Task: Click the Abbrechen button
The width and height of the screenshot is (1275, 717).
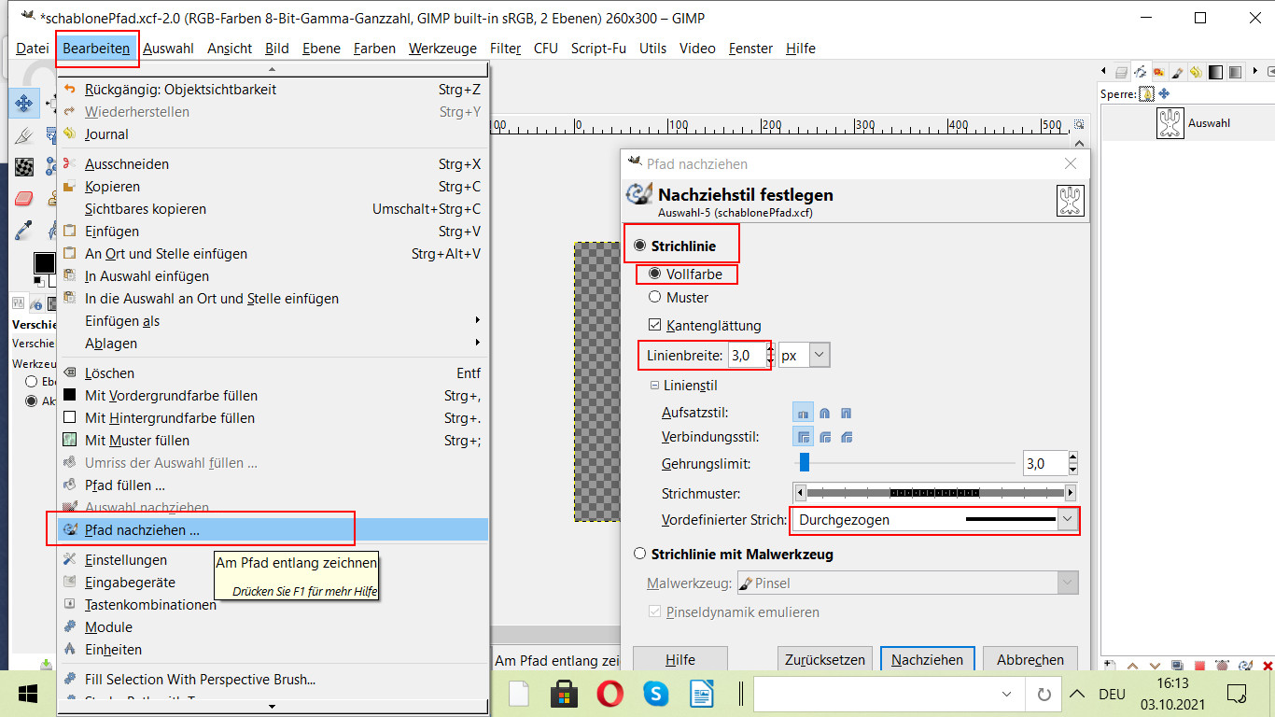Action: coord(1030,659)
